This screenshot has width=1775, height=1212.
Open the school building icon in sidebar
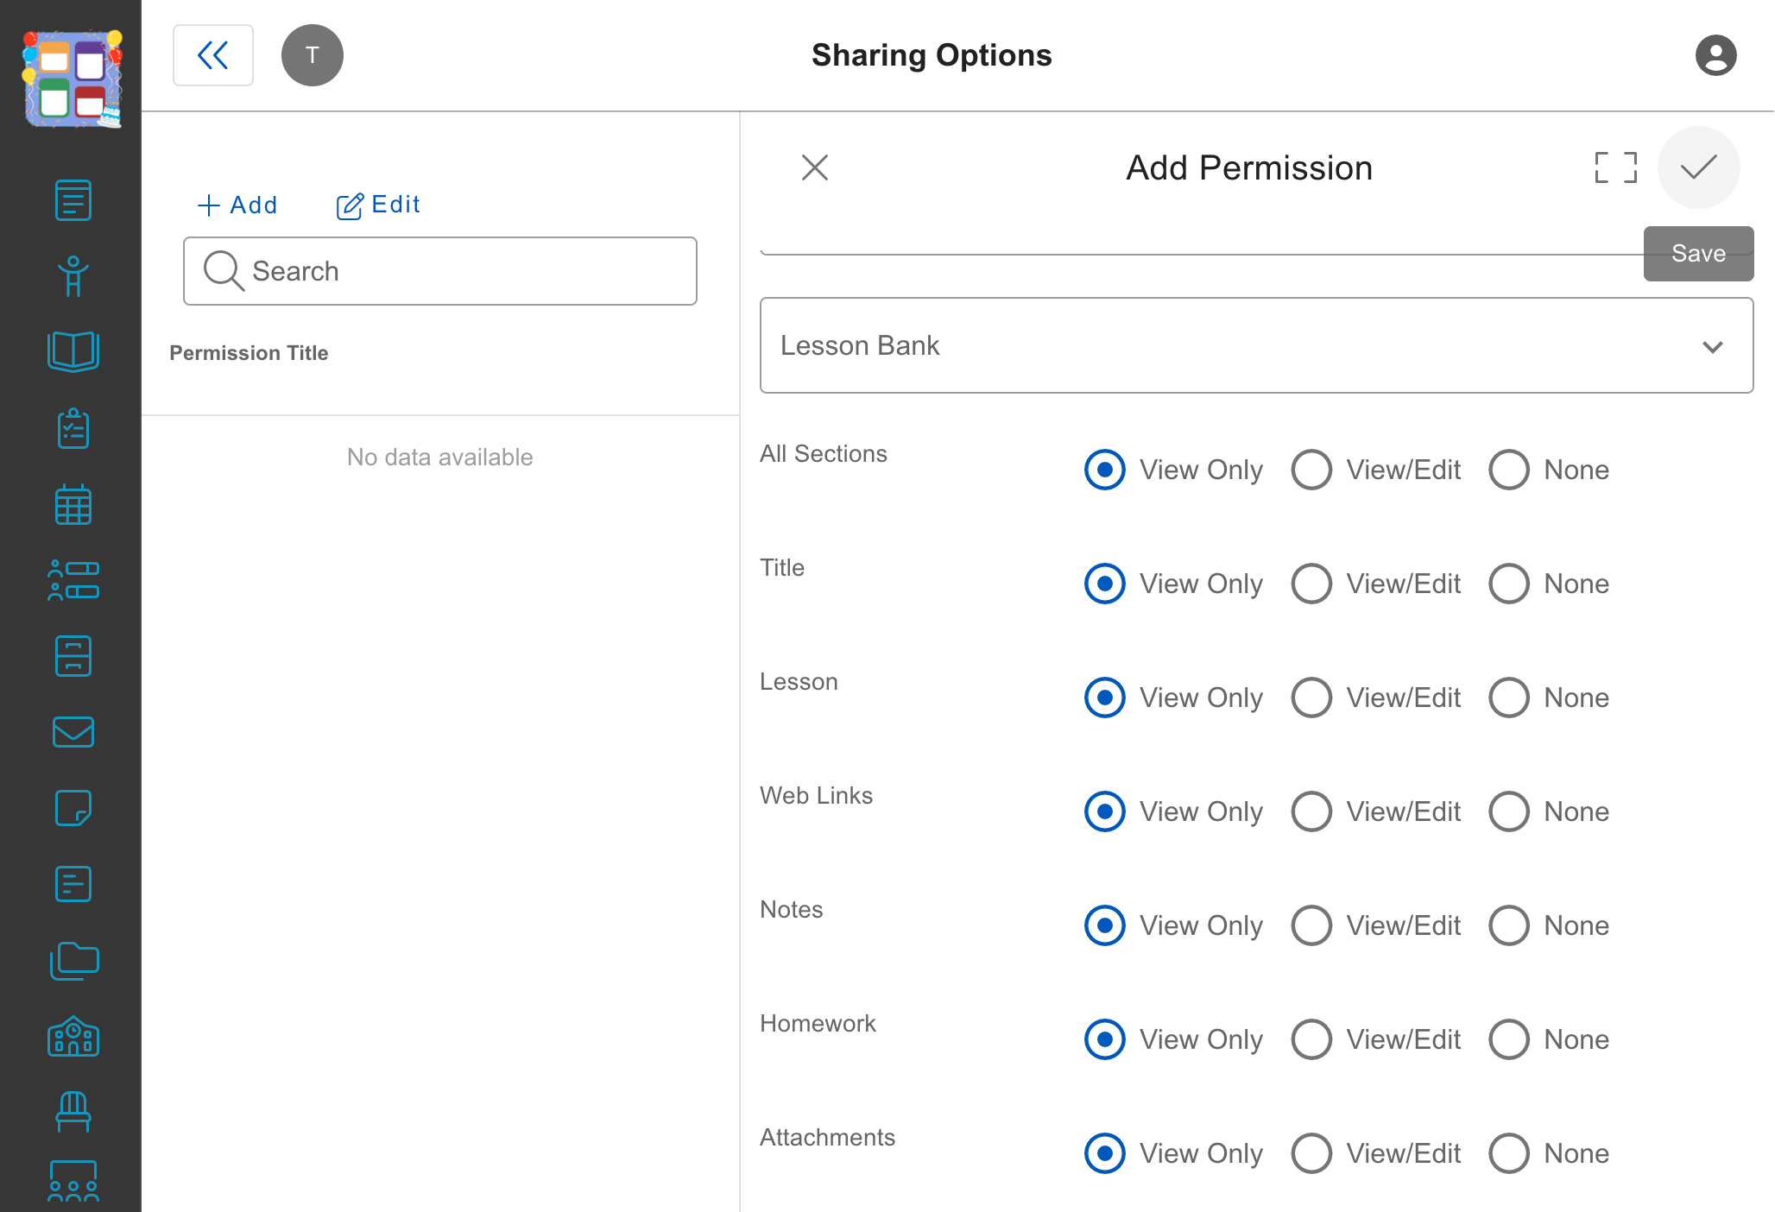point(73,1036)
